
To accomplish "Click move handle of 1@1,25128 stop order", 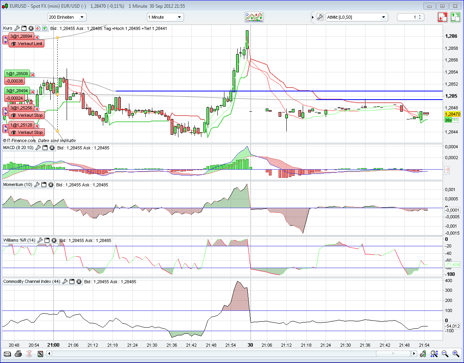I will 5,129.
